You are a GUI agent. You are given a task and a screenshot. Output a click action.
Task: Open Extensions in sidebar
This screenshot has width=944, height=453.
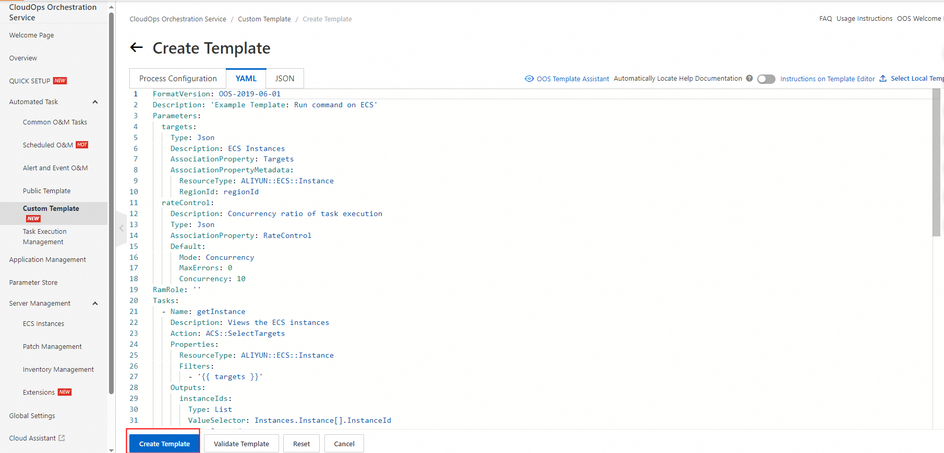pos(39,393)
